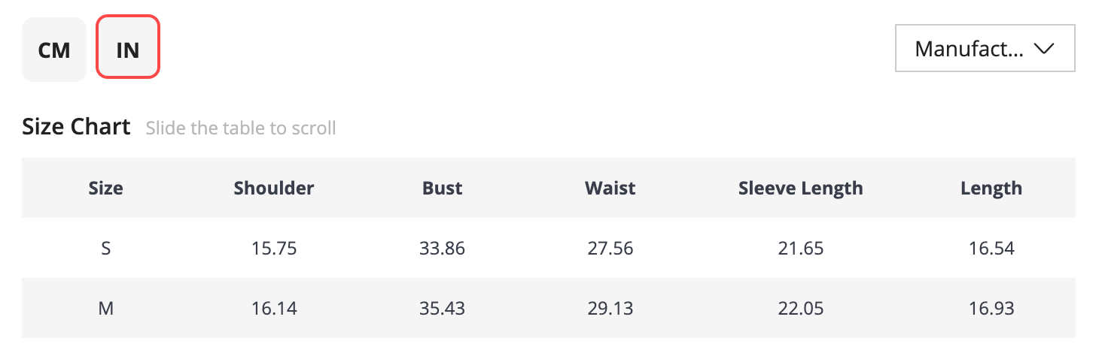Screen dimensions: 1102x356
Task: Click the Bust column header
Action: click(443, 188)
